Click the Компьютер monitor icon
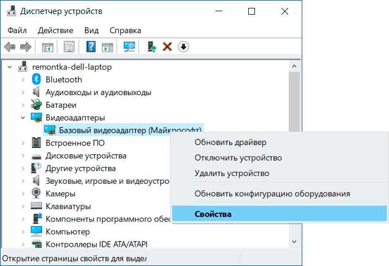 [x=37, y=231]
